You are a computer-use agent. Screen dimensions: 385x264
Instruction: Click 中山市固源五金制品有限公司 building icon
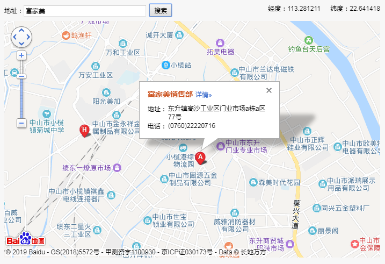point(164,179)
